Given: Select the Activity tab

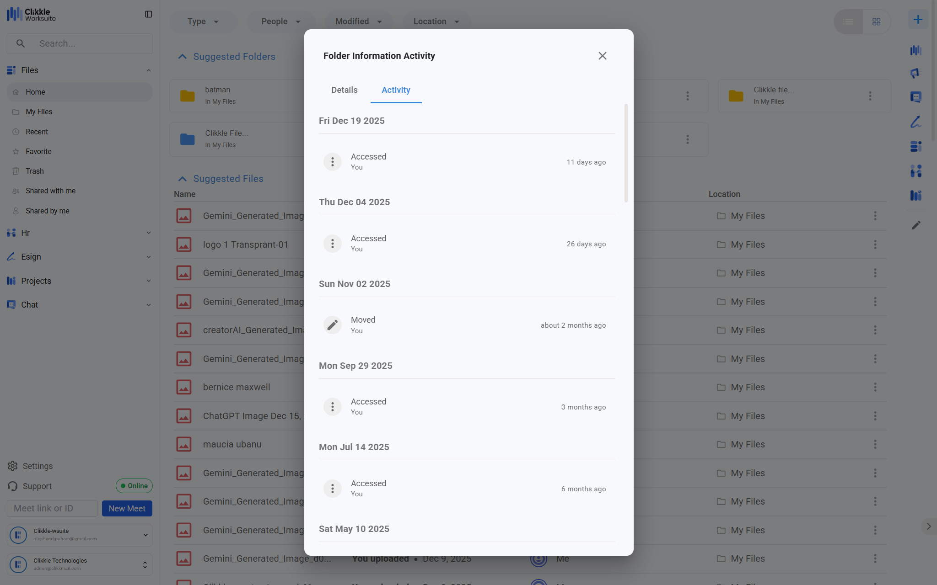Looking at the screenshot, I should click(x=396, y=90).
